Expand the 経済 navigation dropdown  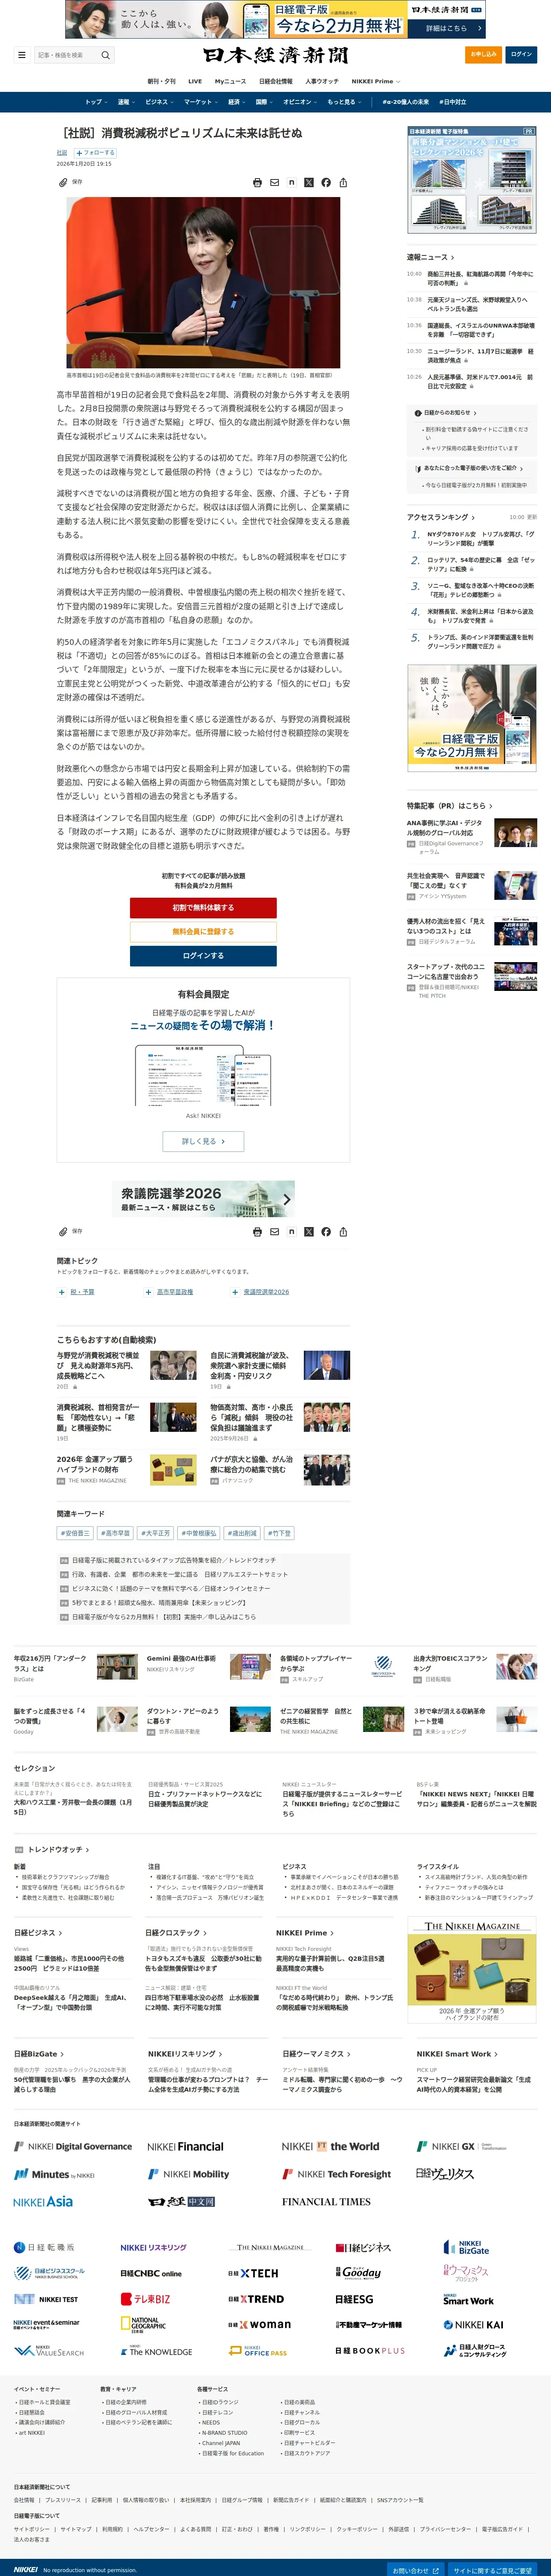tap(237, 102)
